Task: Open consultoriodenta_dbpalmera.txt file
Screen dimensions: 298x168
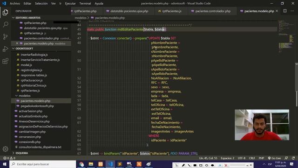Action: coord(40,147)
